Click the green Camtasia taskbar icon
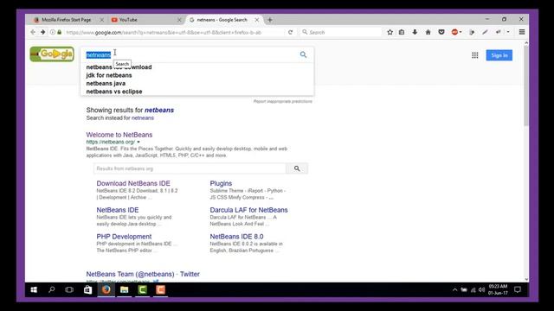Image resolution: width=554 pixels, height=311 pixels. pos(142,290)
